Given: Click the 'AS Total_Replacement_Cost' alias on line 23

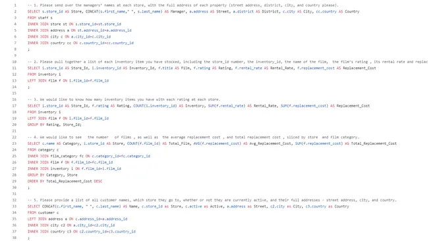Looking at the screenshot, I should point(371,144).
